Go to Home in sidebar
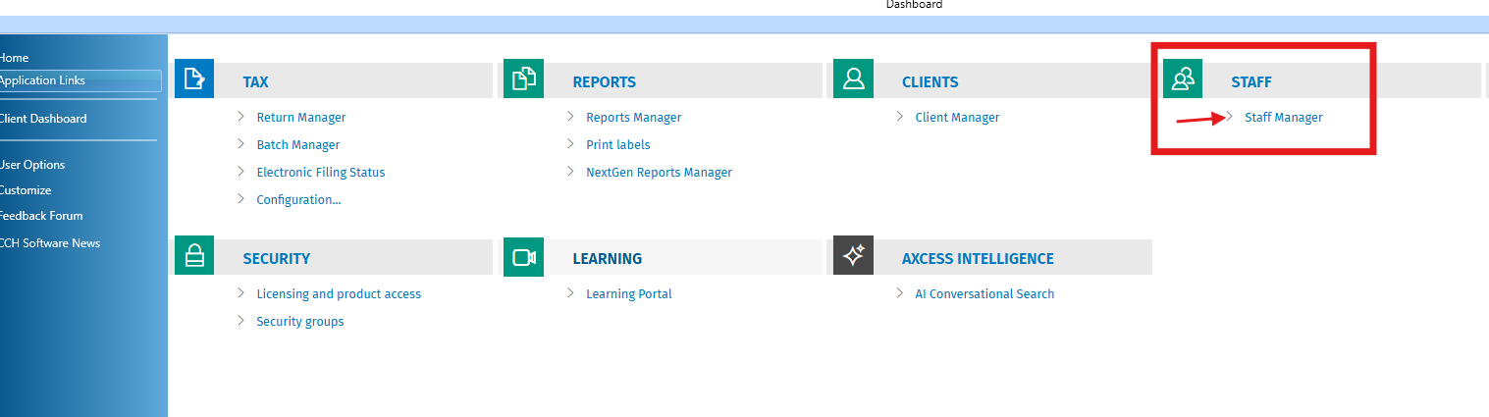This screenshot has height=417, width=1489. coord(14,58)
